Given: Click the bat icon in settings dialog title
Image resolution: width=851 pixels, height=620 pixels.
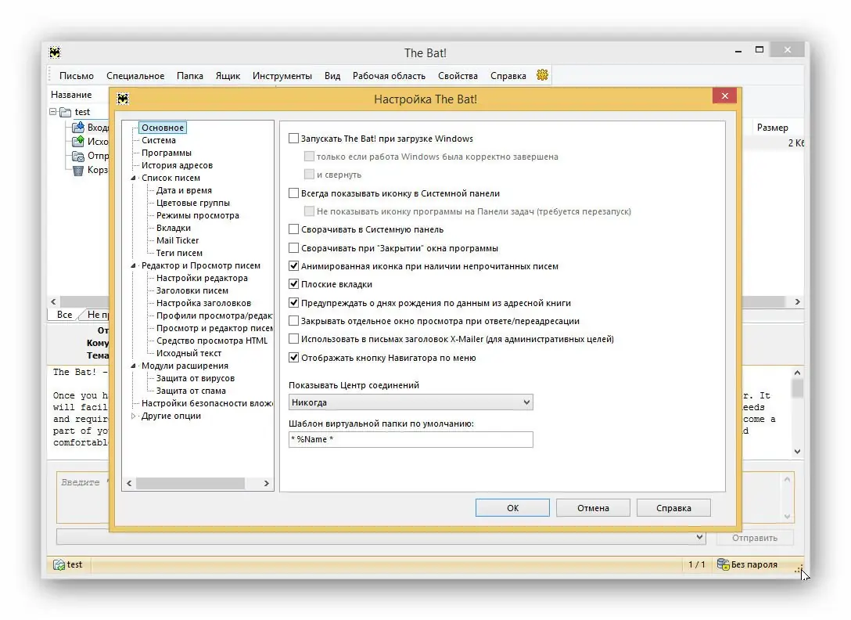Looking at the screenshot, I should tap(124, 99).
